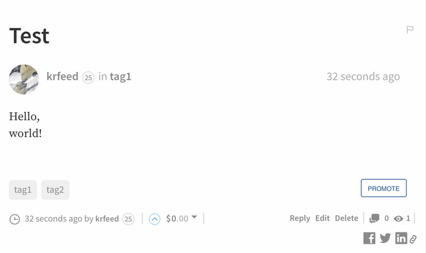Click the PROMOTE button
426x253 pixels.
pos(383,188)
